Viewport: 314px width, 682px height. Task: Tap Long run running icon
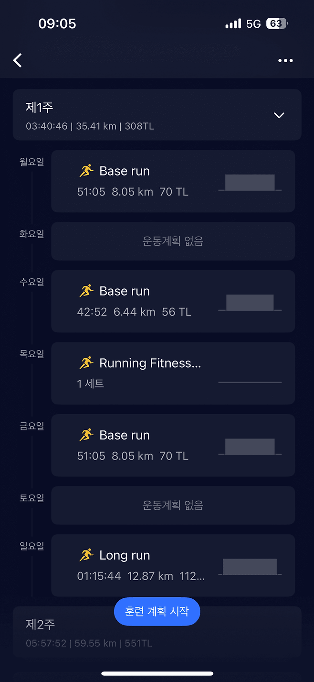[x=86, y=555]
